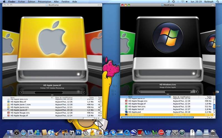Screen dimensions: 222x138
Task: Open Mail stamp icon in Dock
Action: tap(31, 133)
